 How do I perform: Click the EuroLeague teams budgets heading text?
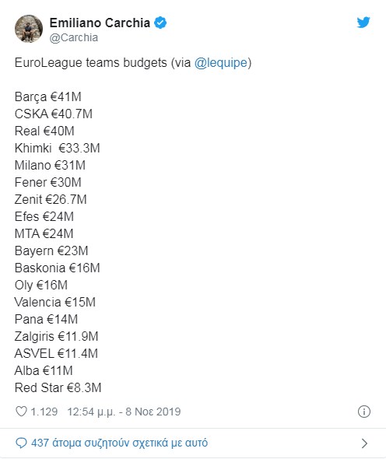(x=91, y=63)
